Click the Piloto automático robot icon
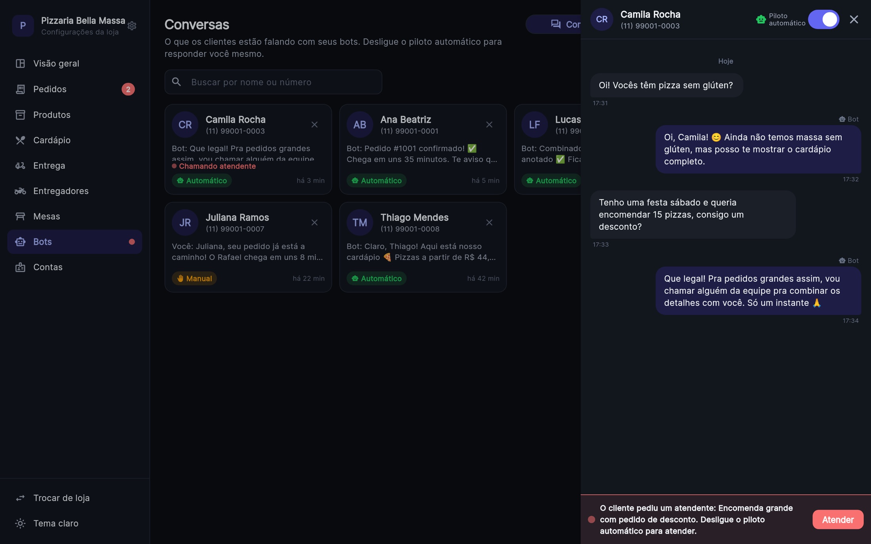The image size is (871, 544). pos(761,19)
